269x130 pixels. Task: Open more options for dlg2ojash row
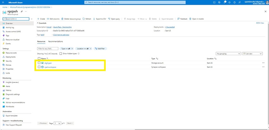coord(263,63)
